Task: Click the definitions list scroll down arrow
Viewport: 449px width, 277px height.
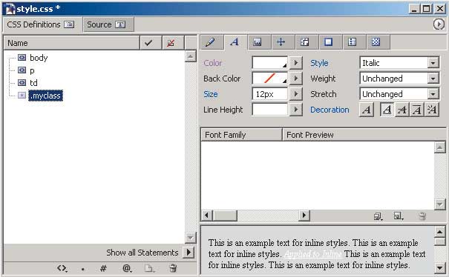Action: (191, 238)
